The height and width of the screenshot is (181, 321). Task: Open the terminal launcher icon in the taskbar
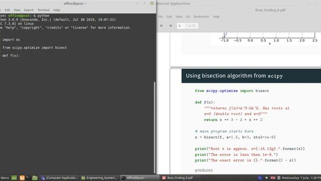pos(28,177)
